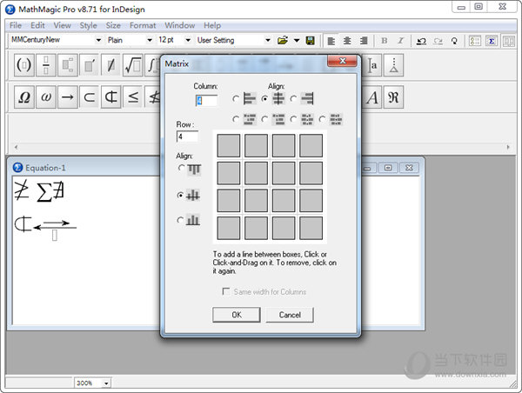The width and height of the screenshot is (522, 393).
Task: Open the File menu
Action: [16, 25]
